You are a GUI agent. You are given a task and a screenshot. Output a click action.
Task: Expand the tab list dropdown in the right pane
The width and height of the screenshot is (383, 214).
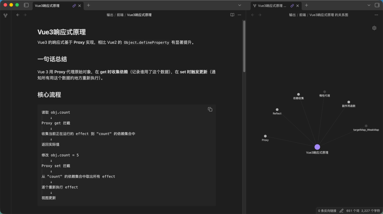[369, 5]
